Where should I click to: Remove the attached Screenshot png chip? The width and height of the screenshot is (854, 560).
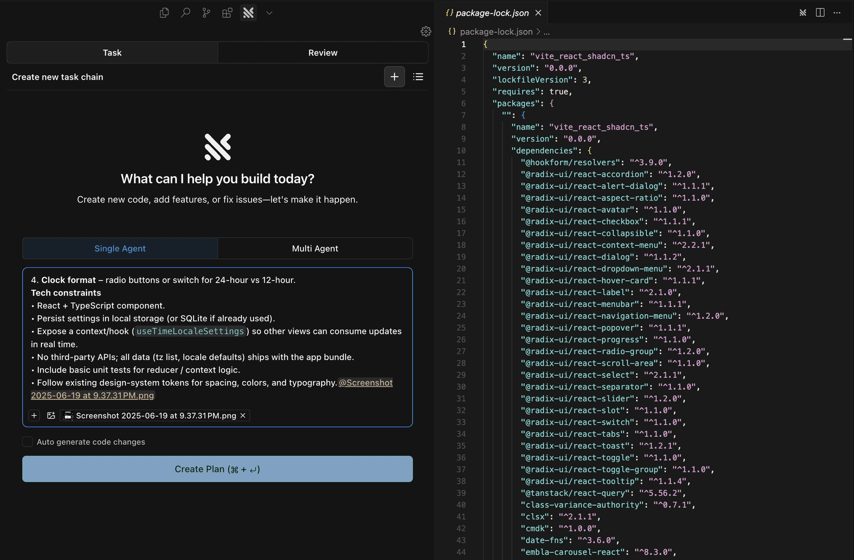point(243,415)
